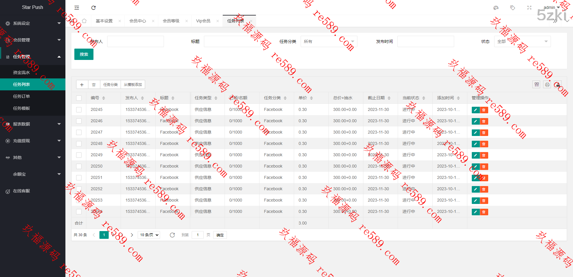573x277 pixels.
Task: Click the green edit icon for task 20245
Action: pos(475,110)
